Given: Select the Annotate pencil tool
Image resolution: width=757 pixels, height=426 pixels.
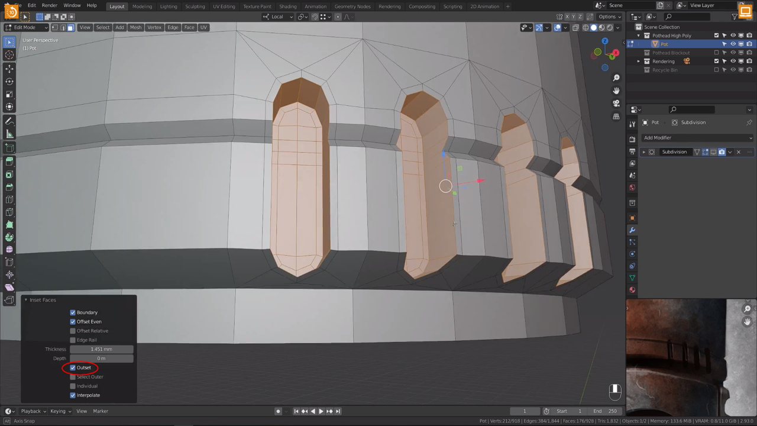Looking at the screenshot, I should (x=9, y=121).
